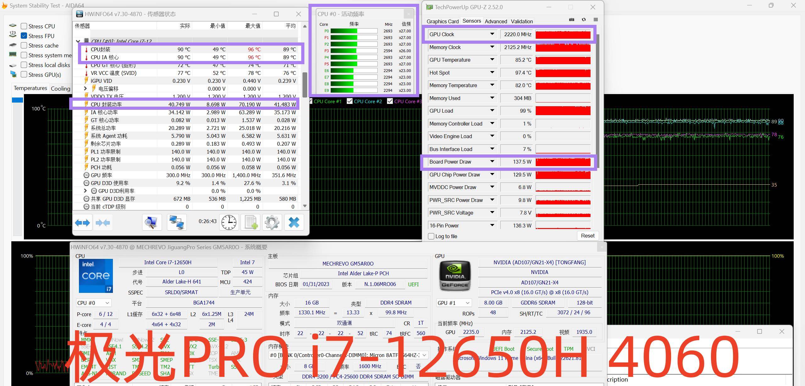Click the disk icon beside Stress local disks
The height and width of the screenshot is (386, 805).
pyautogui.click(x=13, y=65)
